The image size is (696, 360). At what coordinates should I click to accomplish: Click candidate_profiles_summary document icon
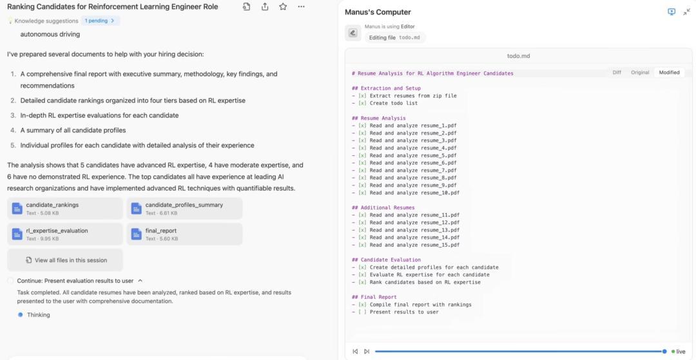tap(136, 209)
